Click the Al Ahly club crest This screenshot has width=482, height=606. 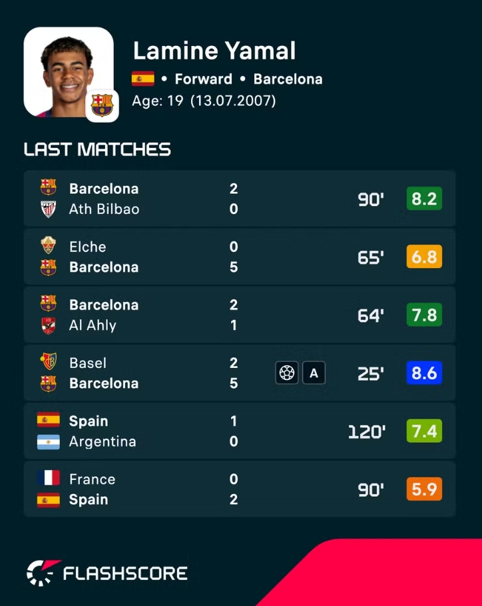point(48,325)
